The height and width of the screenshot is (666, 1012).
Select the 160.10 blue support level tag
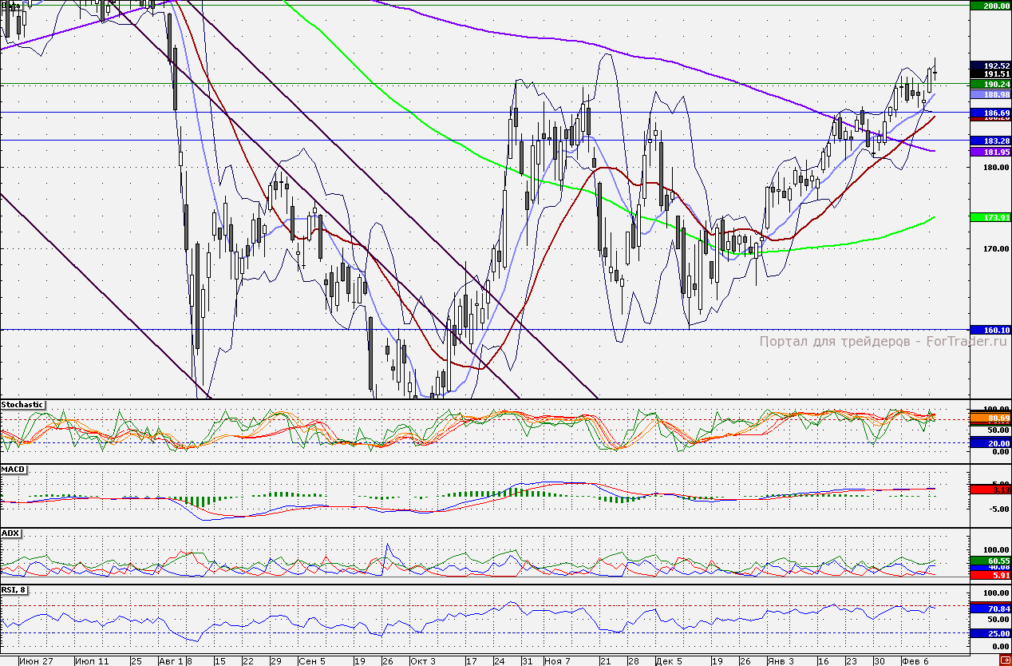(990, 330)
